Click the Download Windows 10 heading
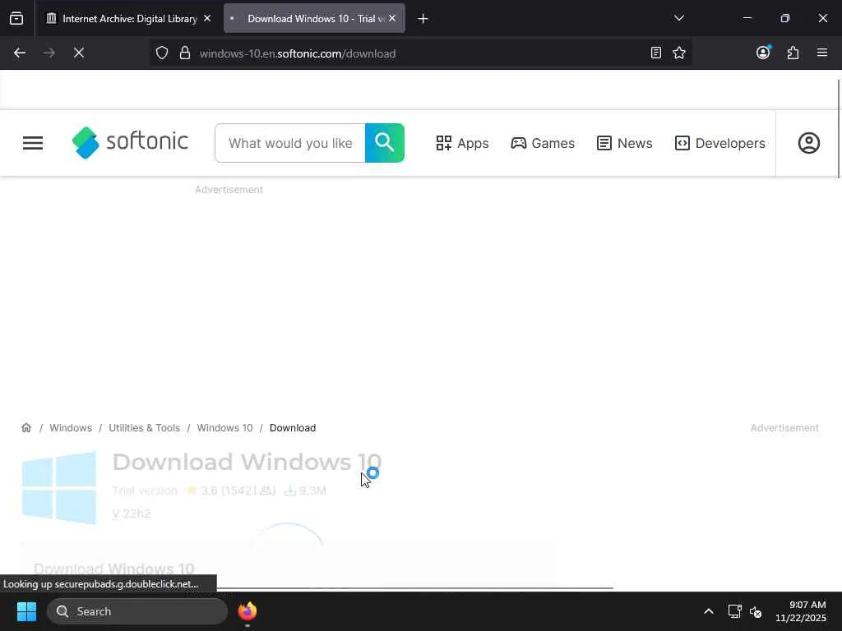 pos(247,462)
